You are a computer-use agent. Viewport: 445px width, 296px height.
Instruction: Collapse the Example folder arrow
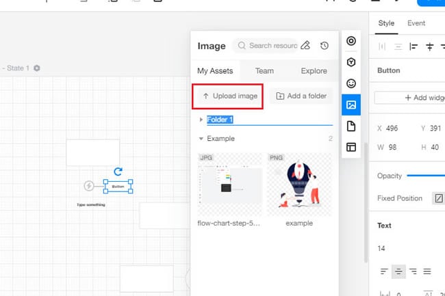point(201,139)
